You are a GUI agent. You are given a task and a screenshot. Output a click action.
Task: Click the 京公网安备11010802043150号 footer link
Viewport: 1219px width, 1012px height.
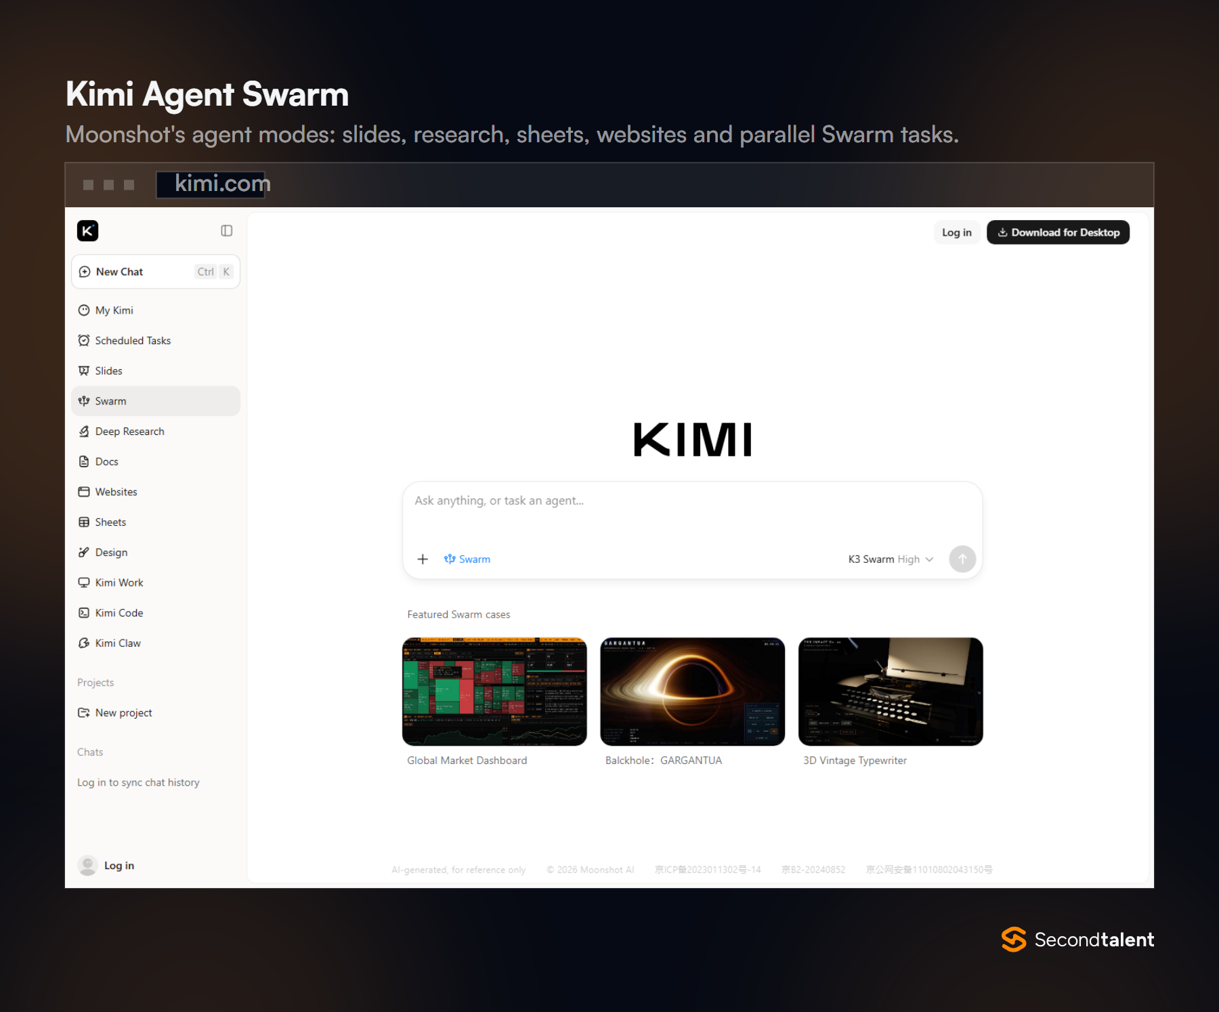pos(929,870)
